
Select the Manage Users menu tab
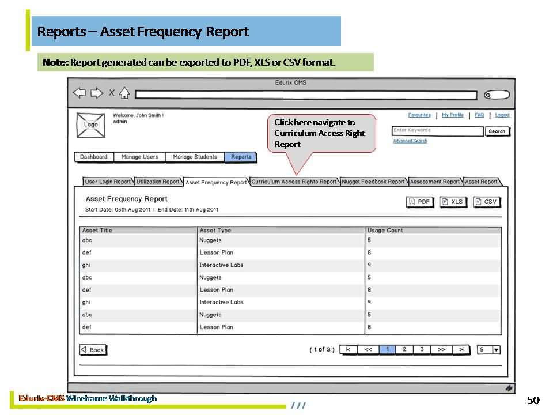[x=139, y=157]
